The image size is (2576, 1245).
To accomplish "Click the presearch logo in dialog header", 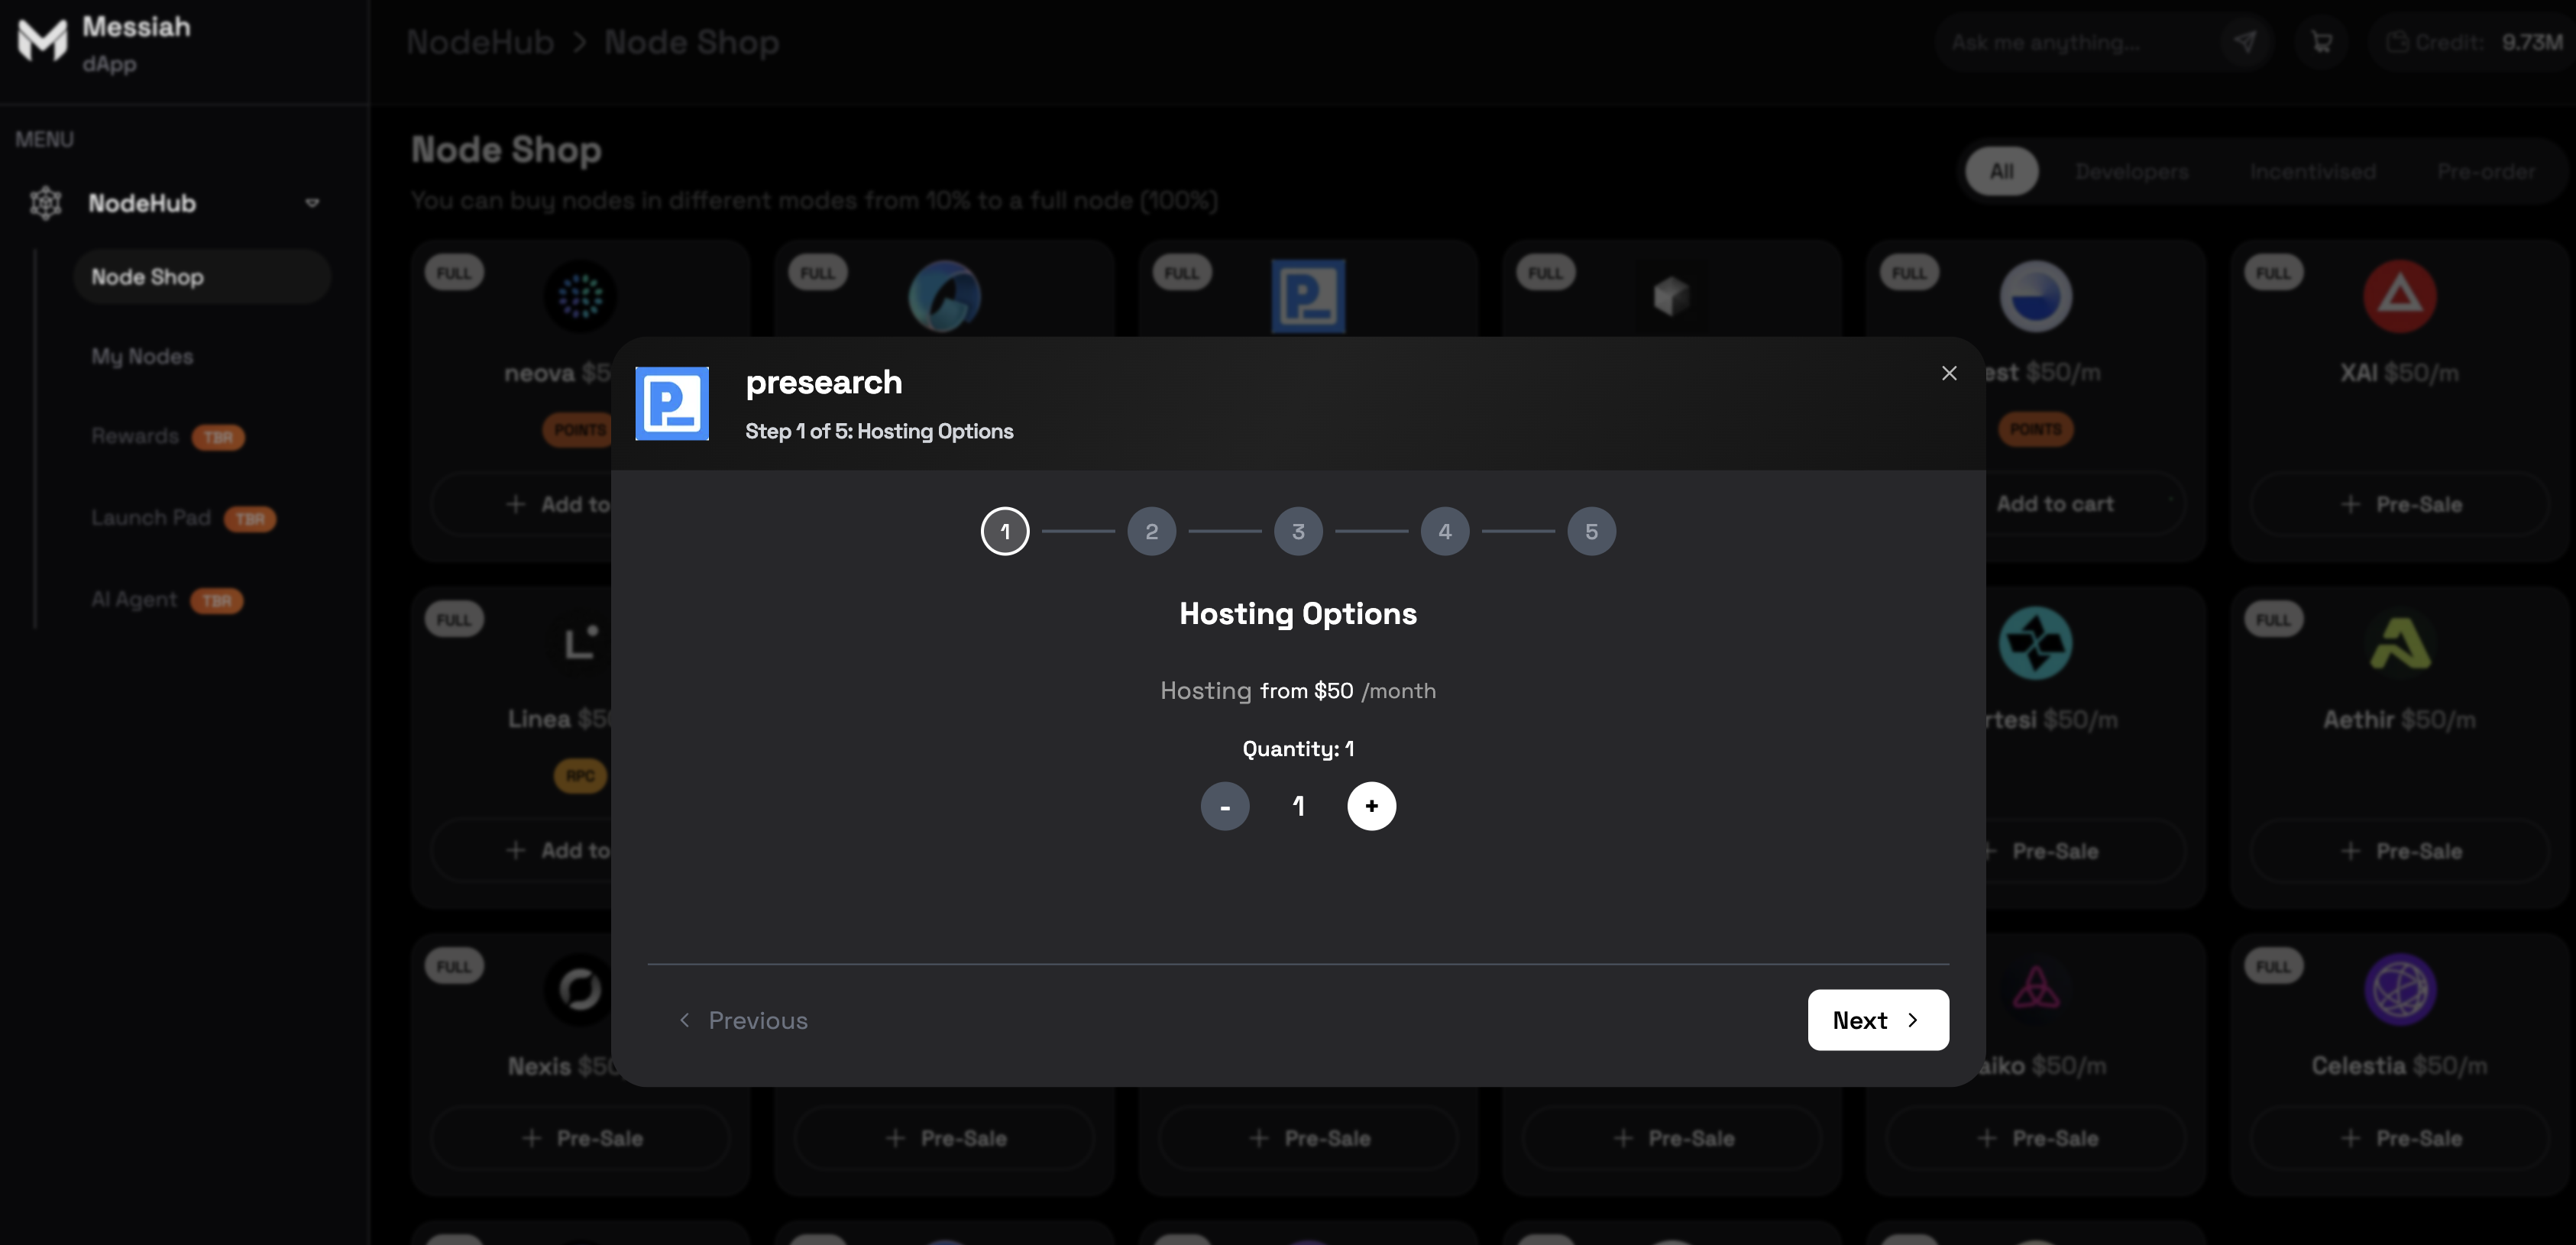I will [672, 404].
